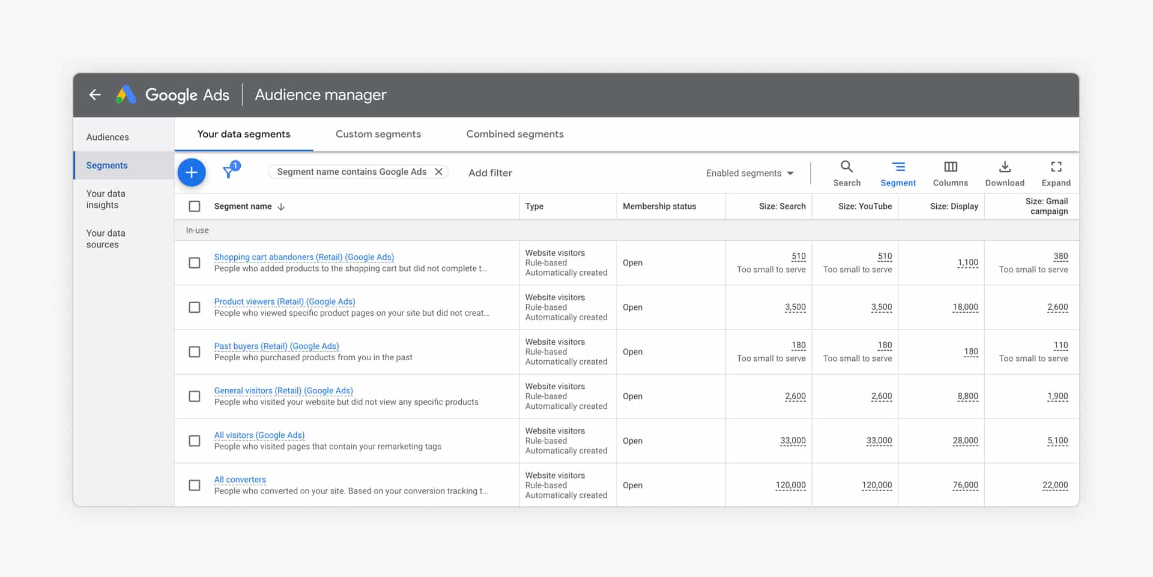Click the Segment toolbar icon

pyautogui.click(x=898, y=174)
